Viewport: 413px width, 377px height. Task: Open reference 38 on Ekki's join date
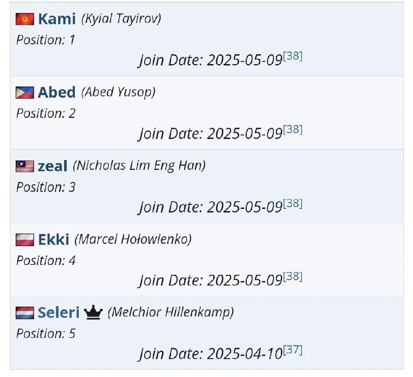pos(293,276)
